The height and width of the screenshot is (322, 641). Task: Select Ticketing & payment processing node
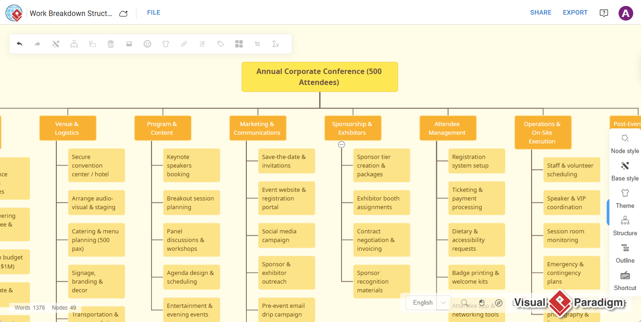477,198
